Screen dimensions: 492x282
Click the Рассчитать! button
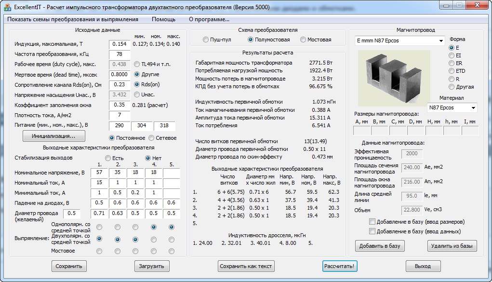coord(339,266)
